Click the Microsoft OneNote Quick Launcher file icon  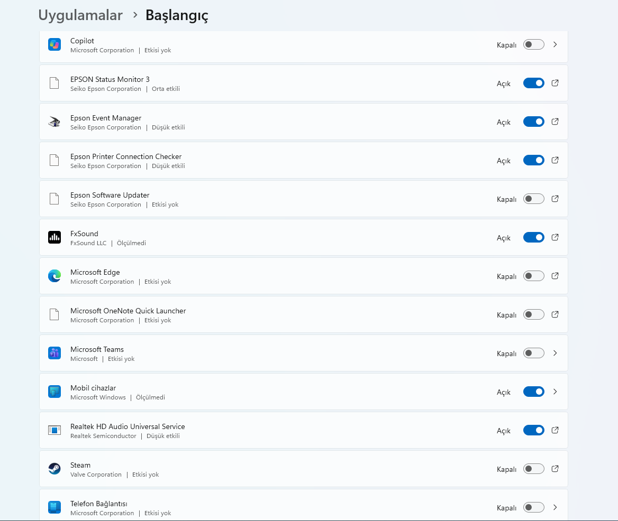(54, 315)
